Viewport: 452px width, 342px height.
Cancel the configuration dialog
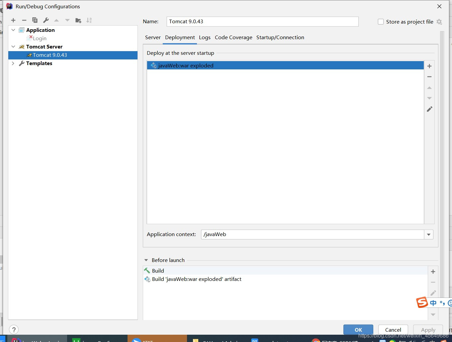click(393, 330)
